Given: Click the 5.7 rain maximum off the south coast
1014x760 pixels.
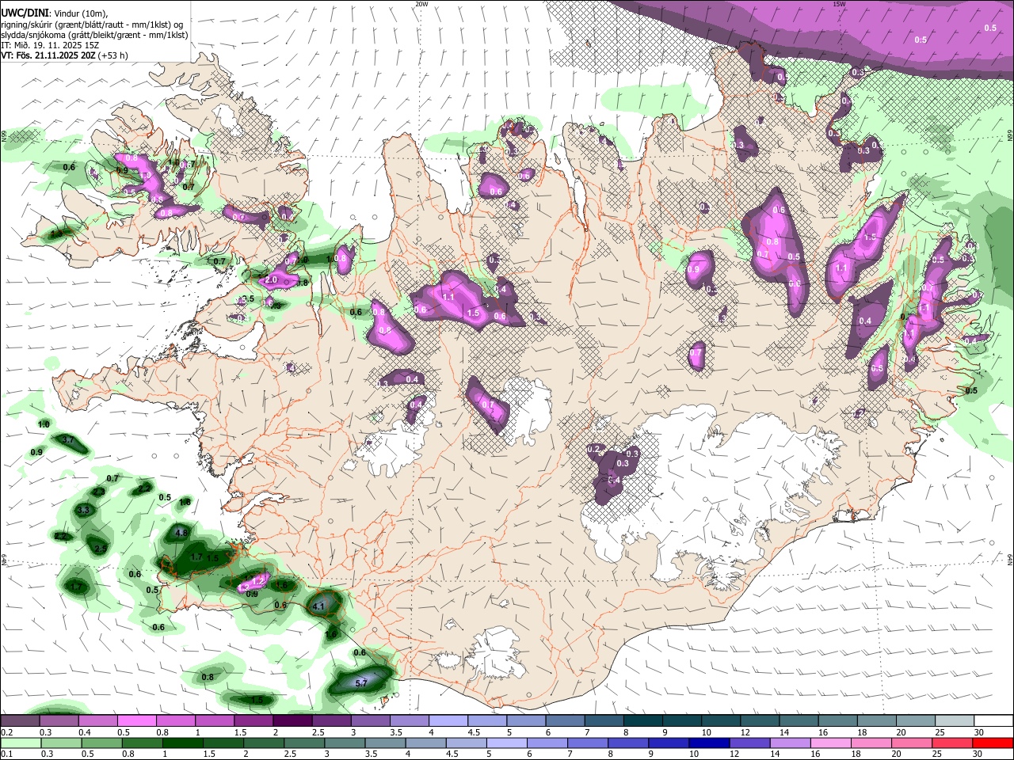Looking at the screenshot, I should [x=362, y=682].
